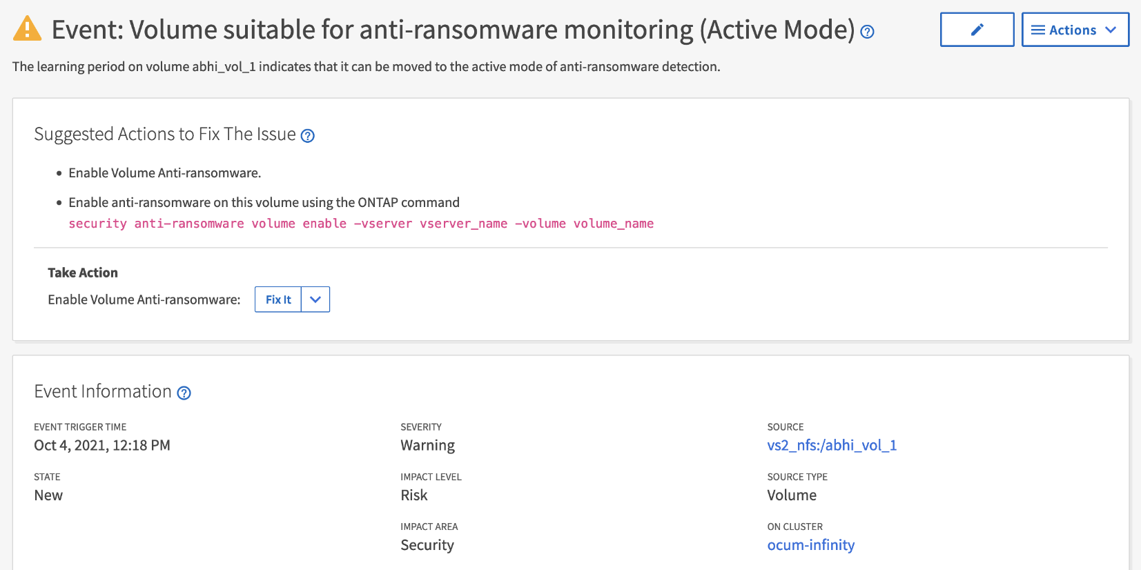This screenshot has height=570, width=1141.
Task: Click the Warning severity value
Action: [x=427, y=445]
